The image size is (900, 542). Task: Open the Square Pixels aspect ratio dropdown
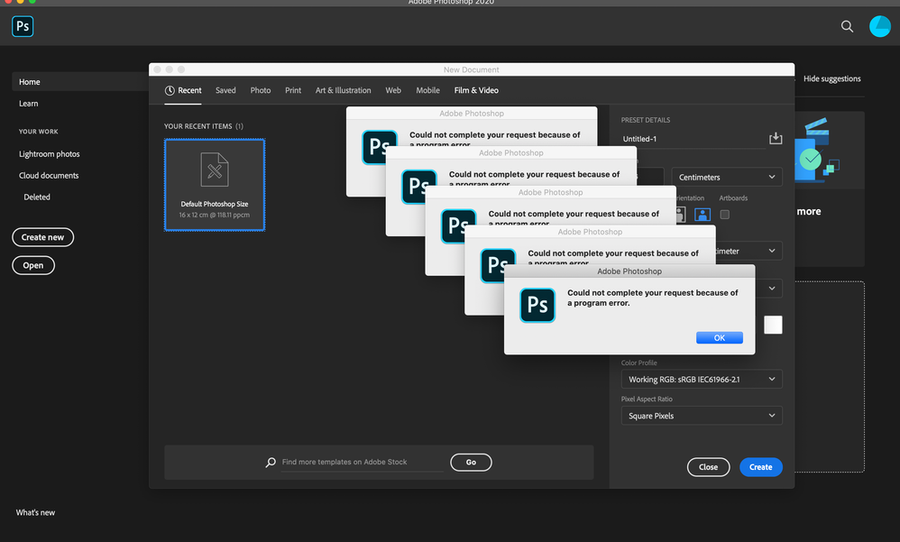tap(702, 416)
